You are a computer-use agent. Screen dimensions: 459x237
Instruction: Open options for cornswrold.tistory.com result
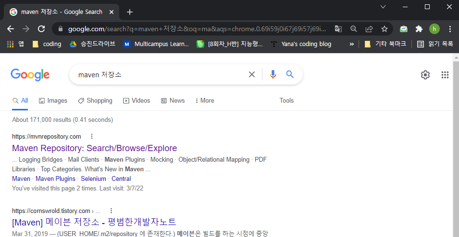[x=111, y=211]
